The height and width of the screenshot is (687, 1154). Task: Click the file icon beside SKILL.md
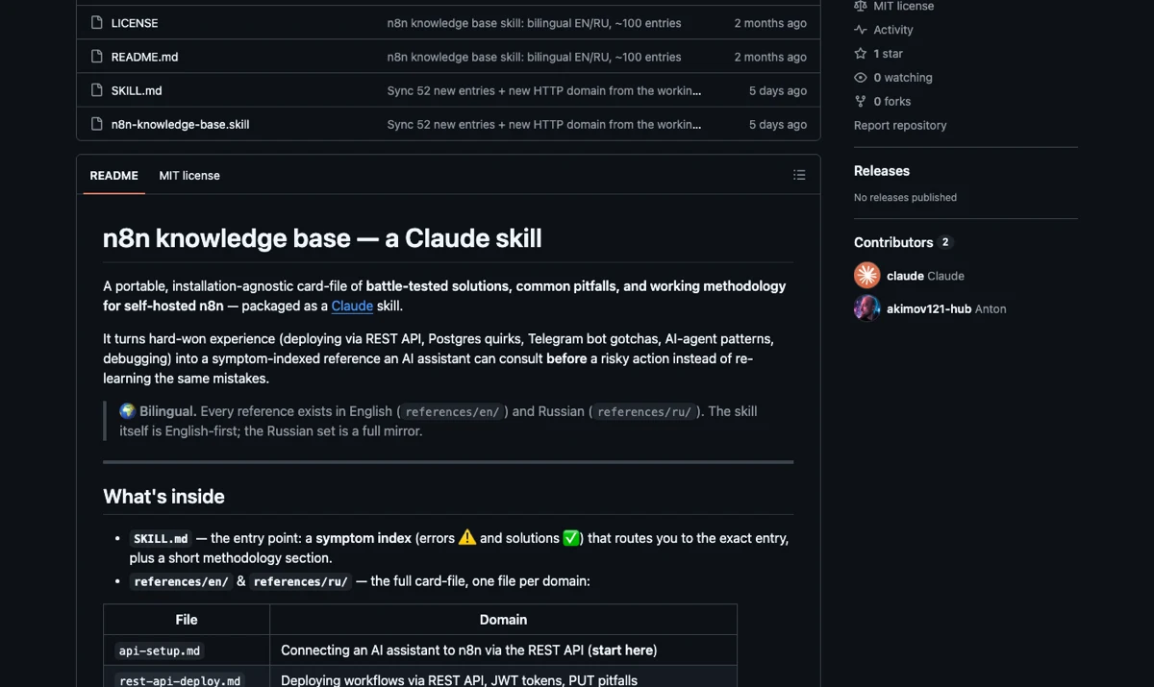96,90
